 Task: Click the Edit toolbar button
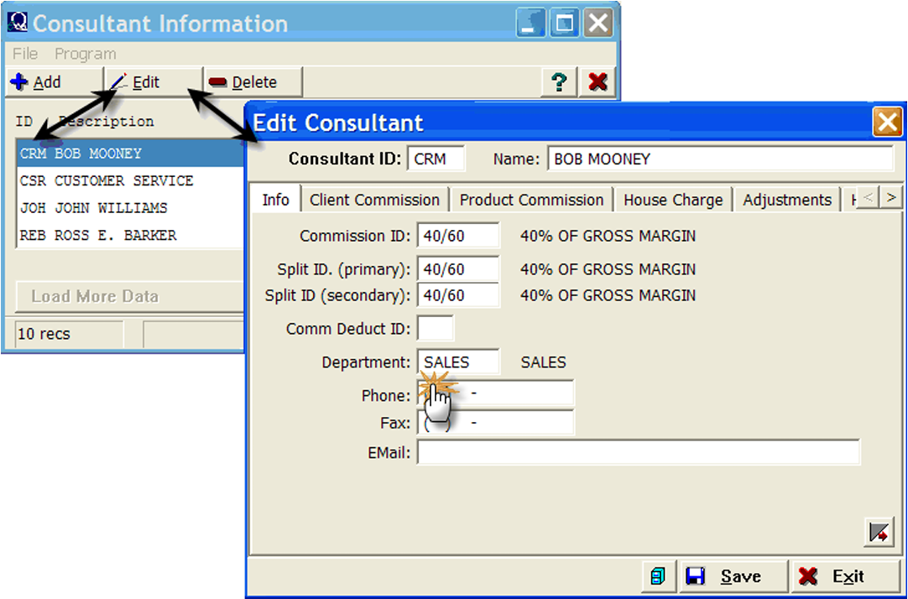click(x=154, y=82)
